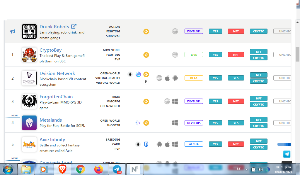Click the BNB chain icon in CryptoBay row
The height and width of the screenshot is (175, 300).
(x=146, y=55)
